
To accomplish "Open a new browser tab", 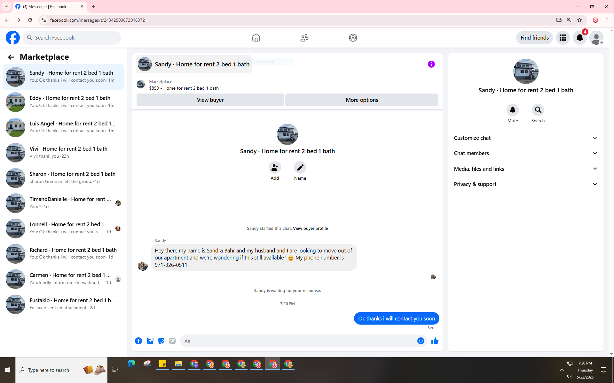I will 93,6.
